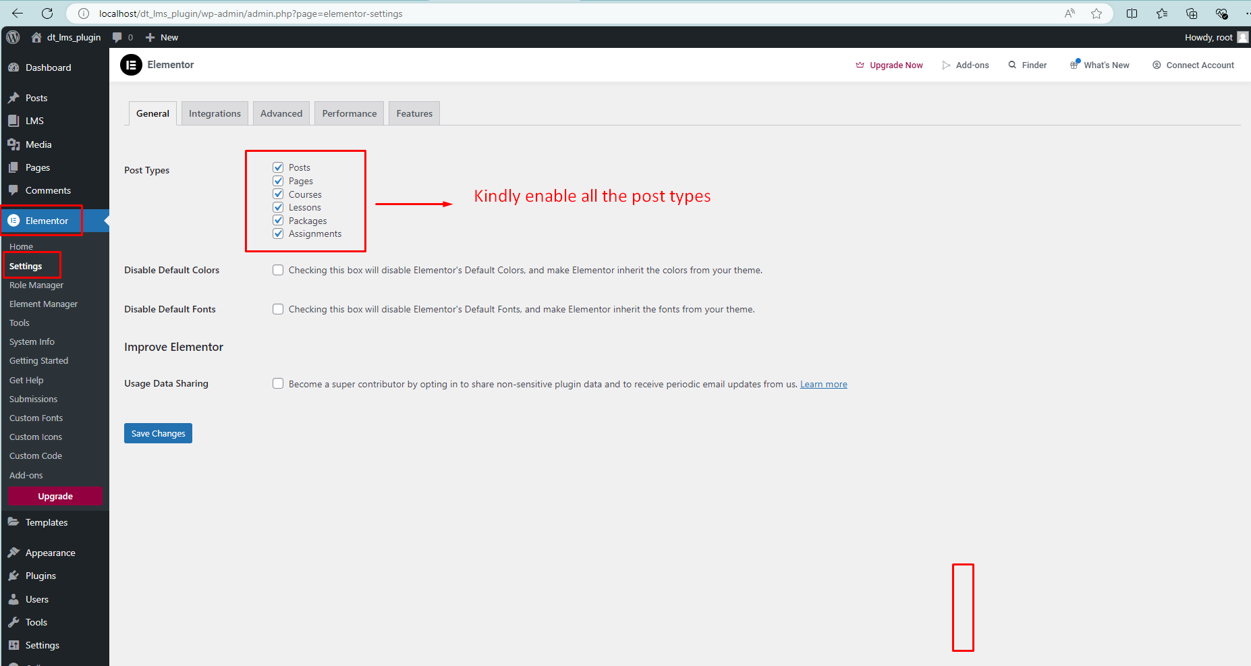Open System Info submenu item
This screenshot has height=666, width=1251.
click(32, 342)
